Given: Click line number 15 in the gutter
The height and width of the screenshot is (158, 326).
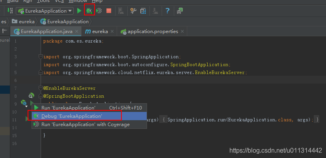Looking at the screenshot, I should (x=14, y=136).
